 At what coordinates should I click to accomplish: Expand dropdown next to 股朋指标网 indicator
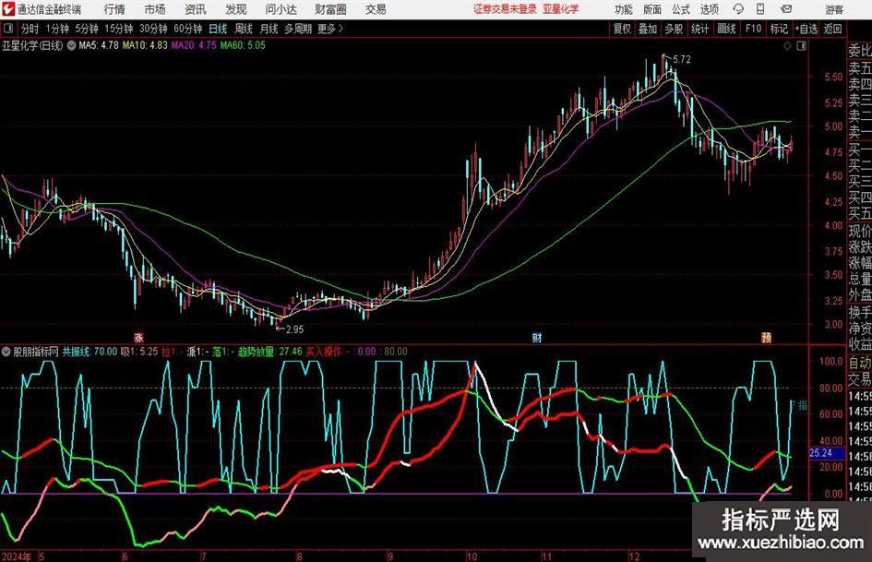pos(6,352)
